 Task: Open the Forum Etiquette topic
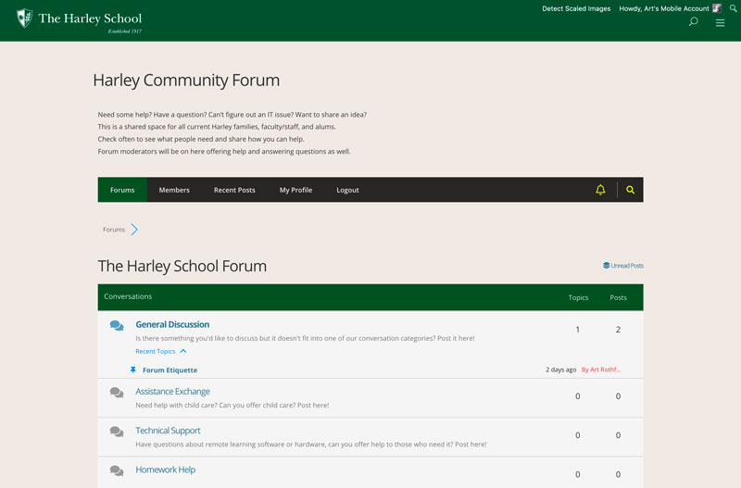[170, 369]
